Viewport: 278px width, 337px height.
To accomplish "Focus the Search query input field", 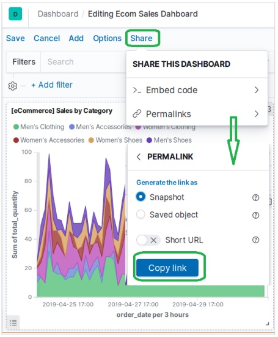I will (x=84, y=62).
